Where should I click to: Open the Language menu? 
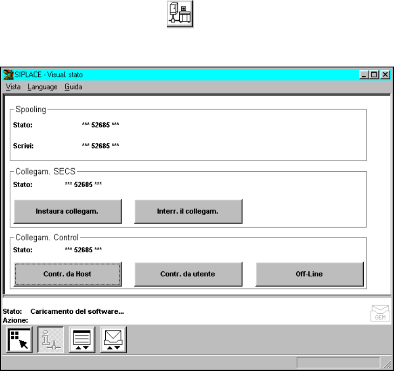42,87
